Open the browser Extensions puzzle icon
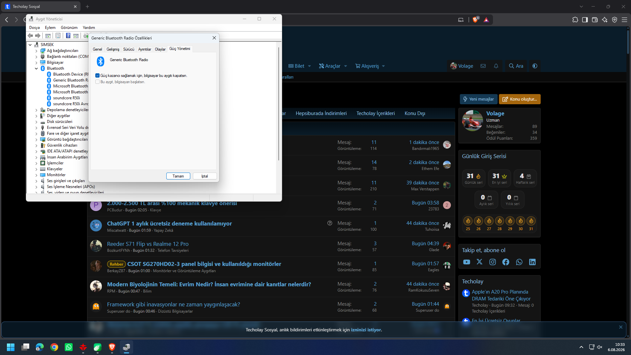 [x=575, y=20]
